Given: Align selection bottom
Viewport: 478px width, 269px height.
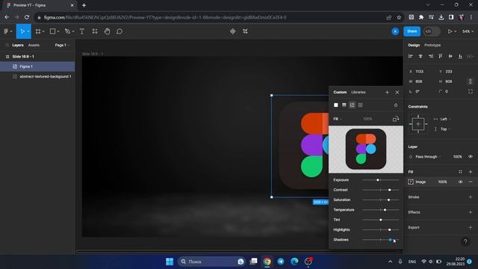Looking at the screenshot, I should click(x=460, y=56).
